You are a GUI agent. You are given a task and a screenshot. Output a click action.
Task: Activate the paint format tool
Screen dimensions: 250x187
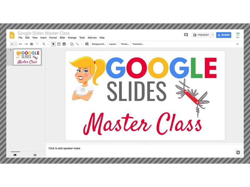point(37,44)
